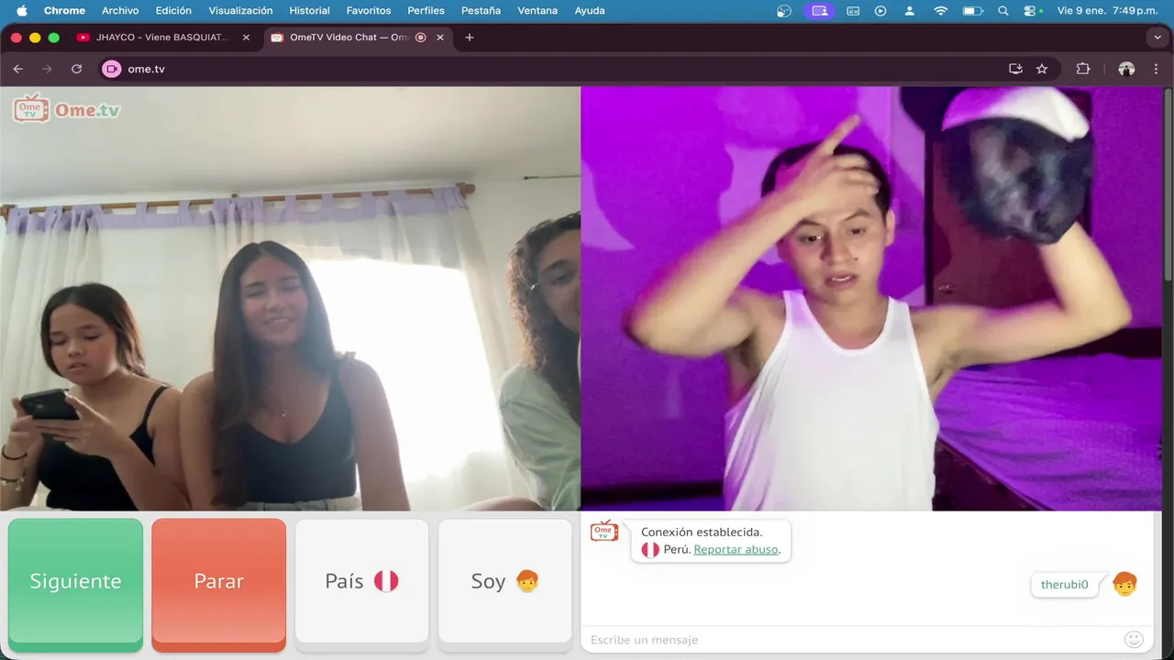Click the Reportar abuso link
Viewport: 1174px width, 660px height.
[x=737, y=549]
